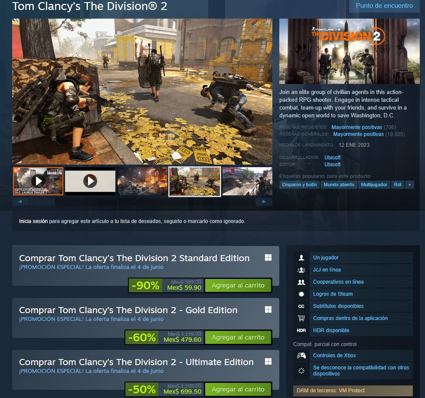Click the HDR icon
Screen dimensions: 425x398
click(301, 330)
